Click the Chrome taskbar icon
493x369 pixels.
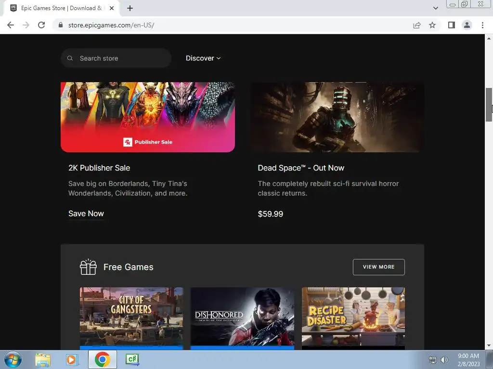coord(102,359)
